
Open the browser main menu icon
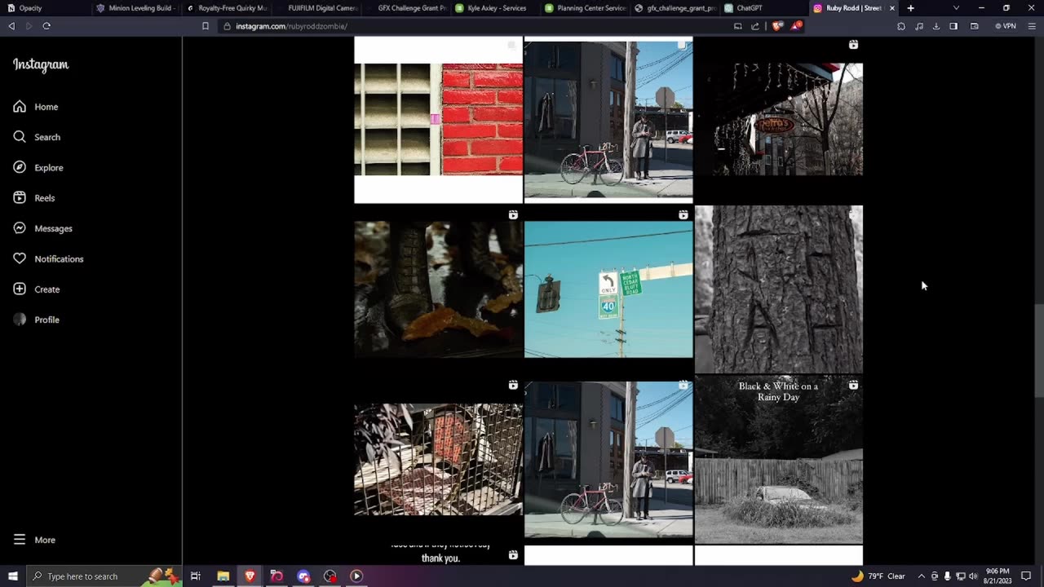pos(1032,26)
